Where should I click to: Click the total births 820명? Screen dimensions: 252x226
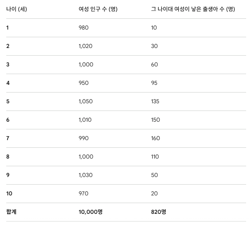pos(158,212)
